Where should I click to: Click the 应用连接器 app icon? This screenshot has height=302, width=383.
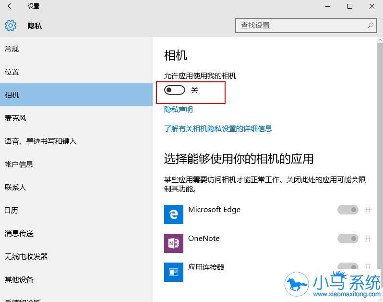pos(174,272)
